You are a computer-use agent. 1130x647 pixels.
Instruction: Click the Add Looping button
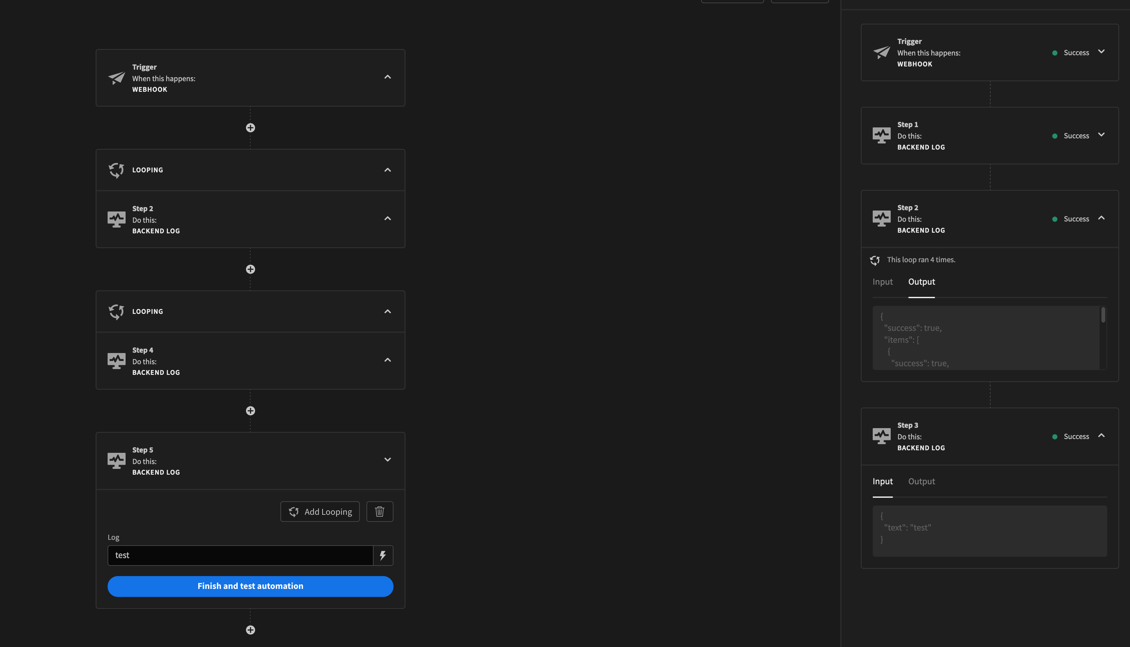click(320, 512)
